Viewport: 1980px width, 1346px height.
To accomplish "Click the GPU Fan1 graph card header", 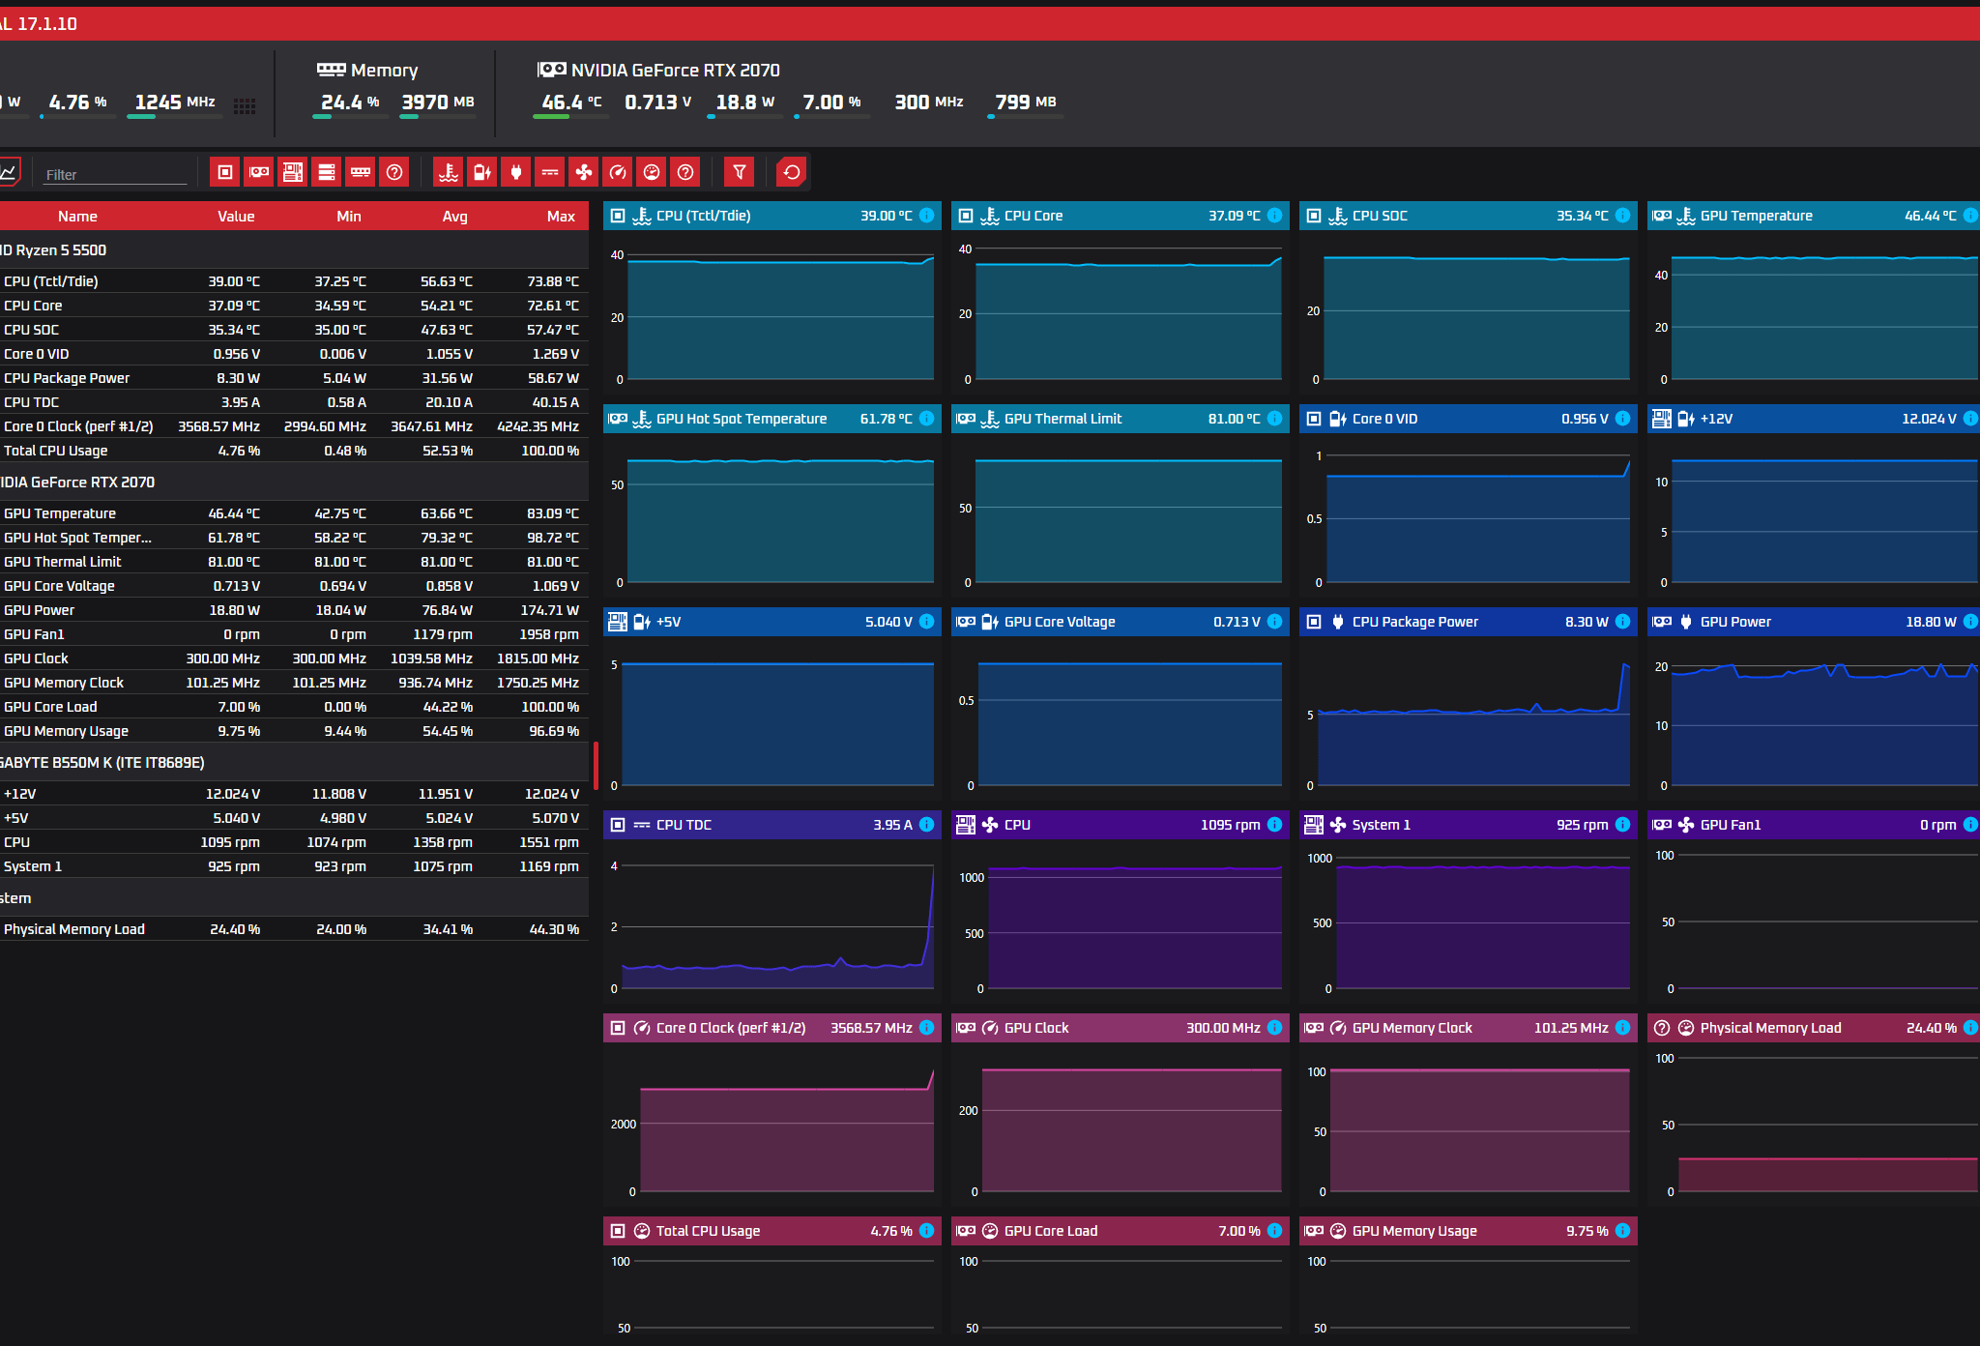I will (x=1814, y=825).
